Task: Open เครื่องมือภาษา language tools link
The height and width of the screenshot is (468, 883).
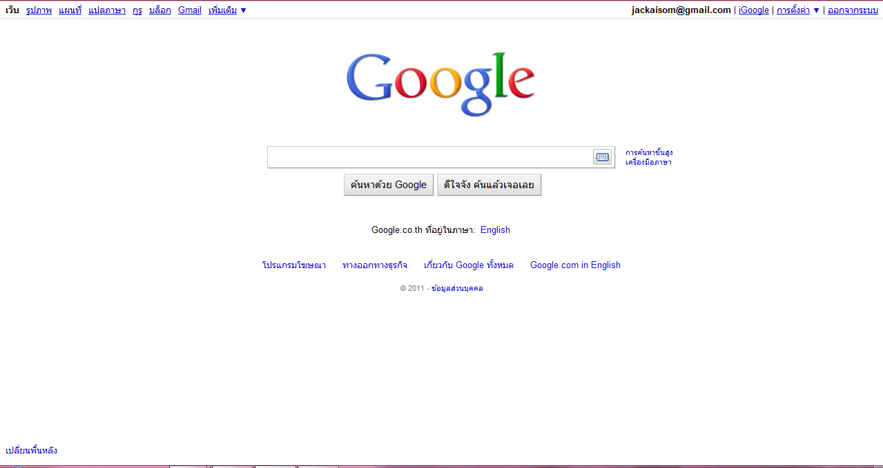Action: pyautogui.click(x=648, y=163)
